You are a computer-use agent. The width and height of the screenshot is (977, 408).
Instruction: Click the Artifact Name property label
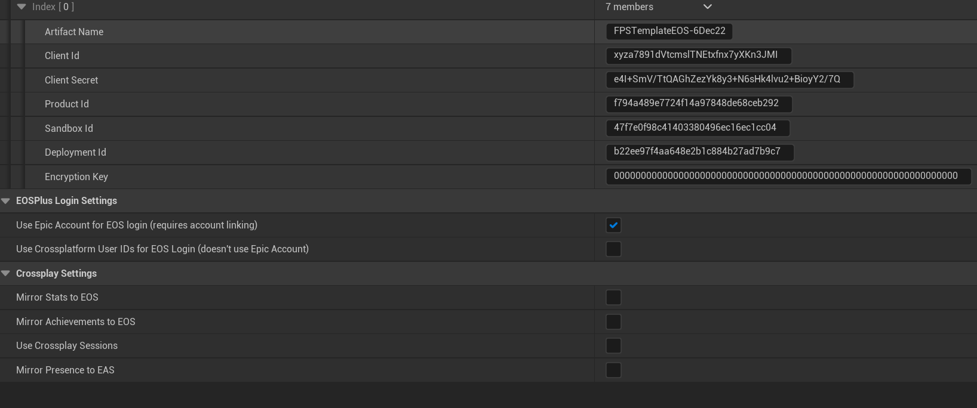(74, 32)
